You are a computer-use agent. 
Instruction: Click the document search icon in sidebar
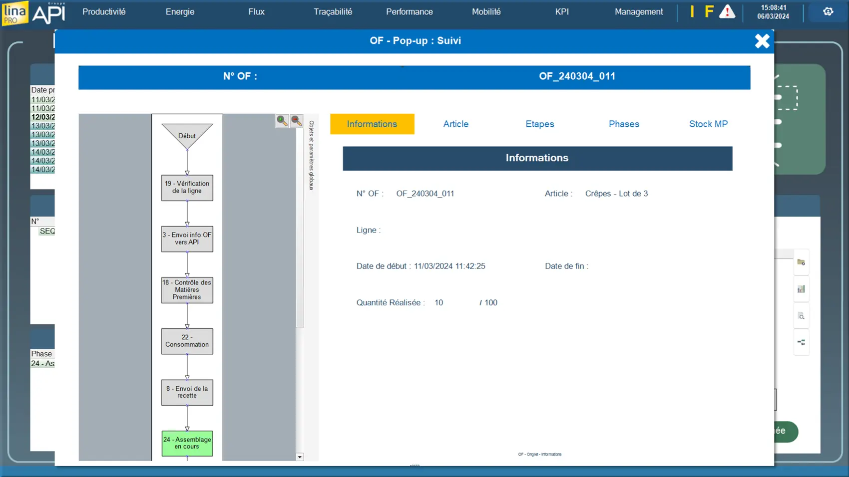click(x=801, y=316)
